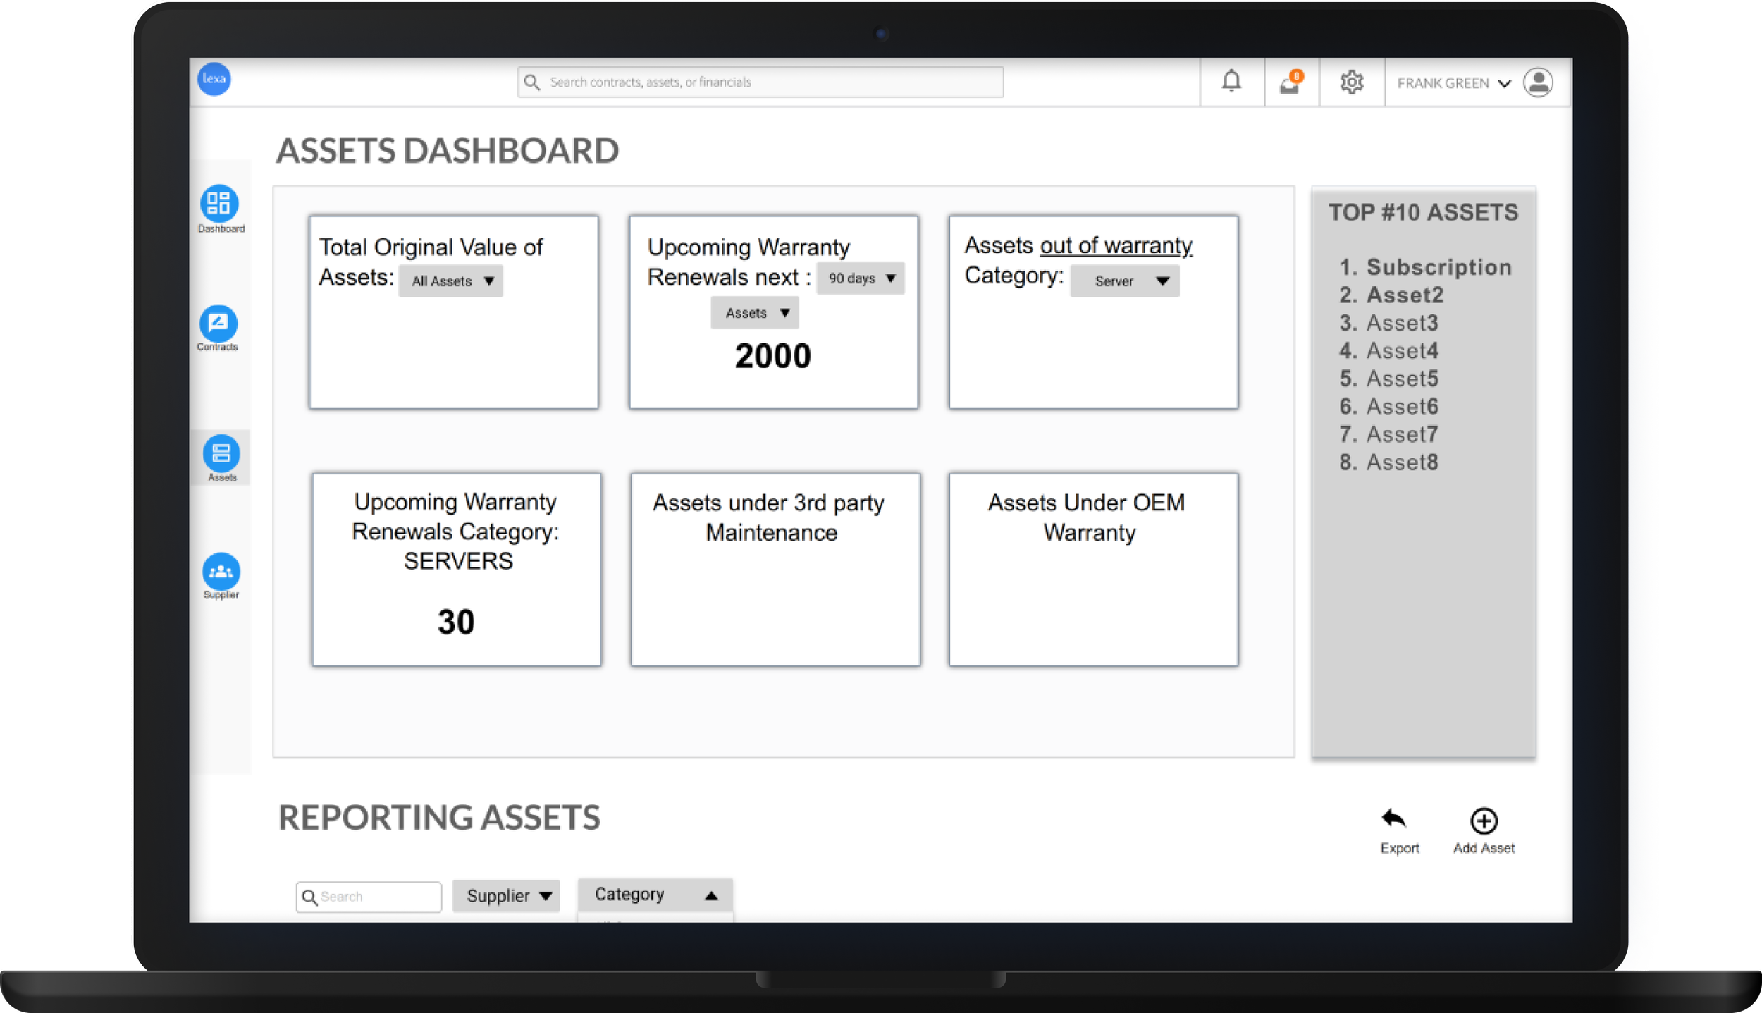This screenshot has width=1762, height=1013.
Task: Open the Supplier filter dropdown
Action: pyautogui.click(x=506, y=896)
